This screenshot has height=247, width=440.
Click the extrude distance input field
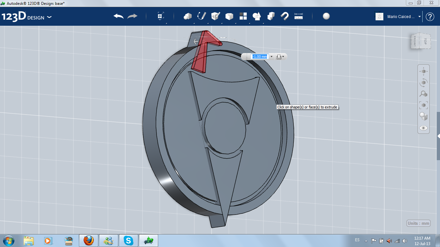pyautogui.click(x=260, y=57)
